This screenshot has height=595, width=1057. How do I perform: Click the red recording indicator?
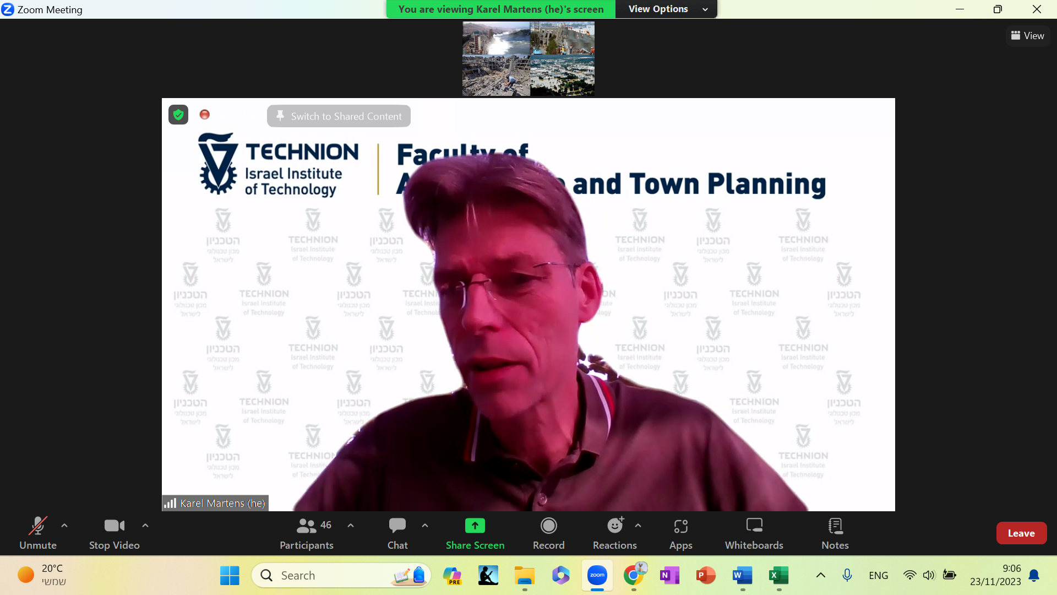click(205, 115)
